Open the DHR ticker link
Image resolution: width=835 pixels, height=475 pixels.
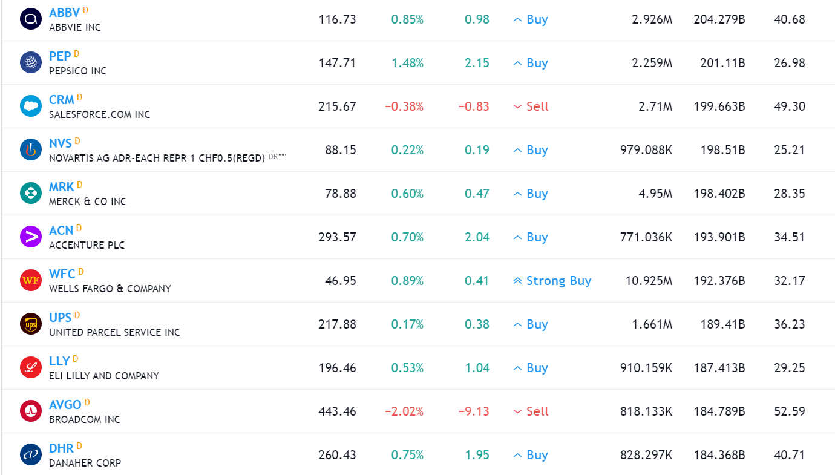pos(61,448)
